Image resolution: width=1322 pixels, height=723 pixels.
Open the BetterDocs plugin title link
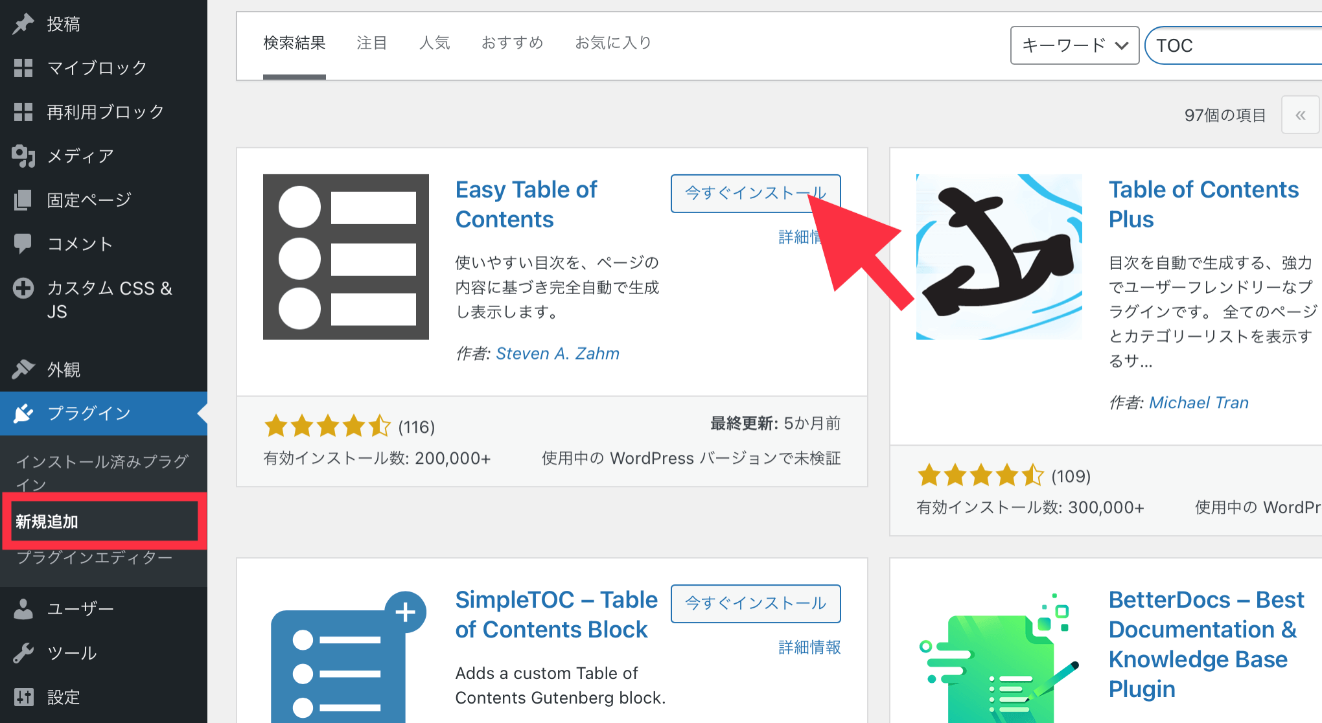[x=1205, y=645]
